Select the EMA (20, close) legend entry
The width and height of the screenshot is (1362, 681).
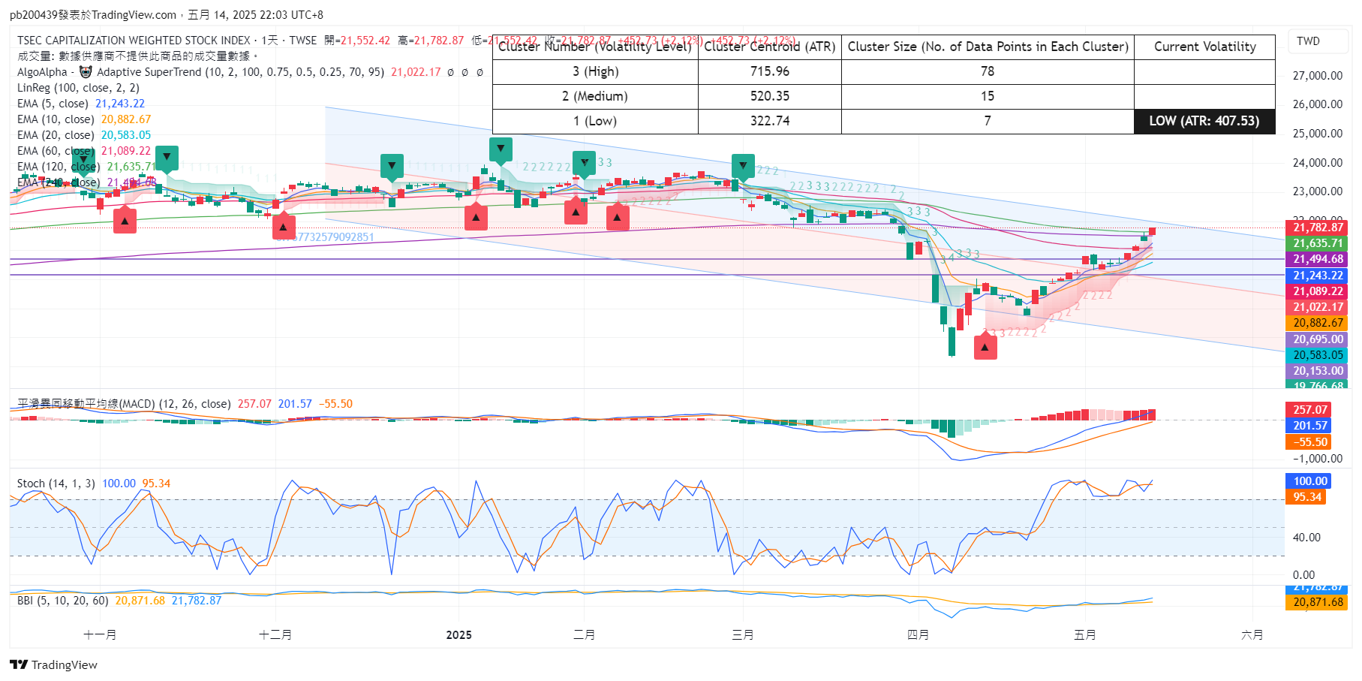(x=84, y=135)
